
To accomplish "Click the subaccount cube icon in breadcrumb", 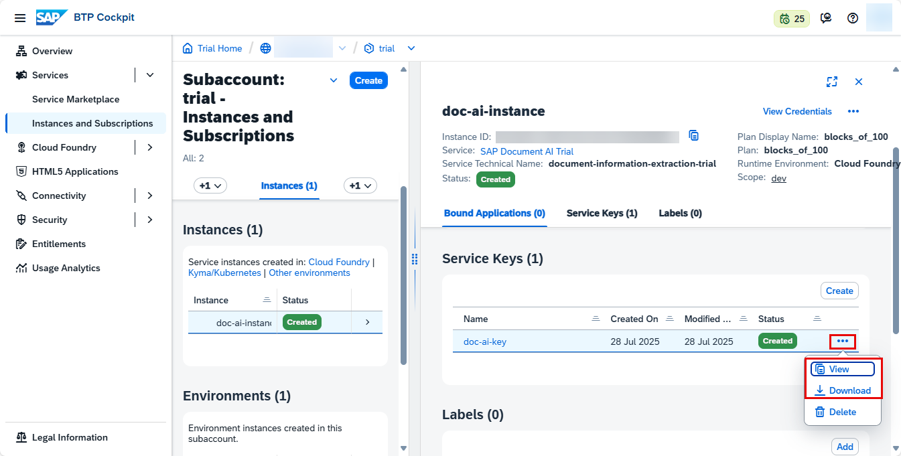I will pos(368,48).
